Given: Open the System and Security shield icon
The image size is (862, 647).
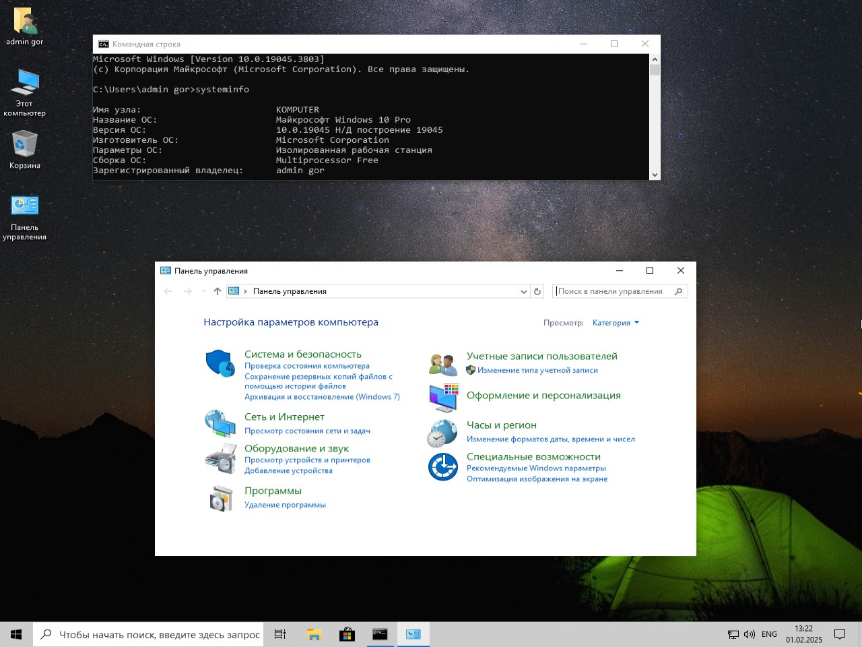Looking at the screenshot, I should 220,363.
